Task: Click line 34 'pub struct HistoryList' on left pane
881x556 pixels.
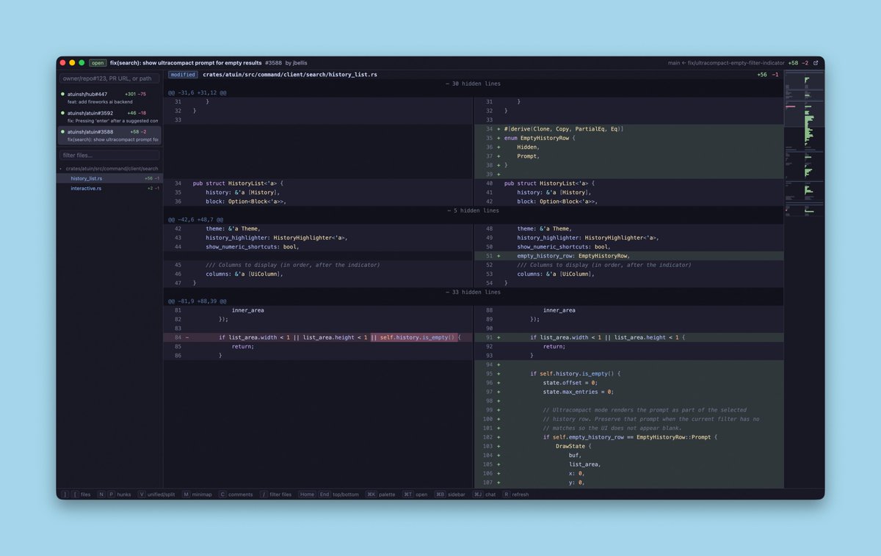Action: [x=318, y=183]
